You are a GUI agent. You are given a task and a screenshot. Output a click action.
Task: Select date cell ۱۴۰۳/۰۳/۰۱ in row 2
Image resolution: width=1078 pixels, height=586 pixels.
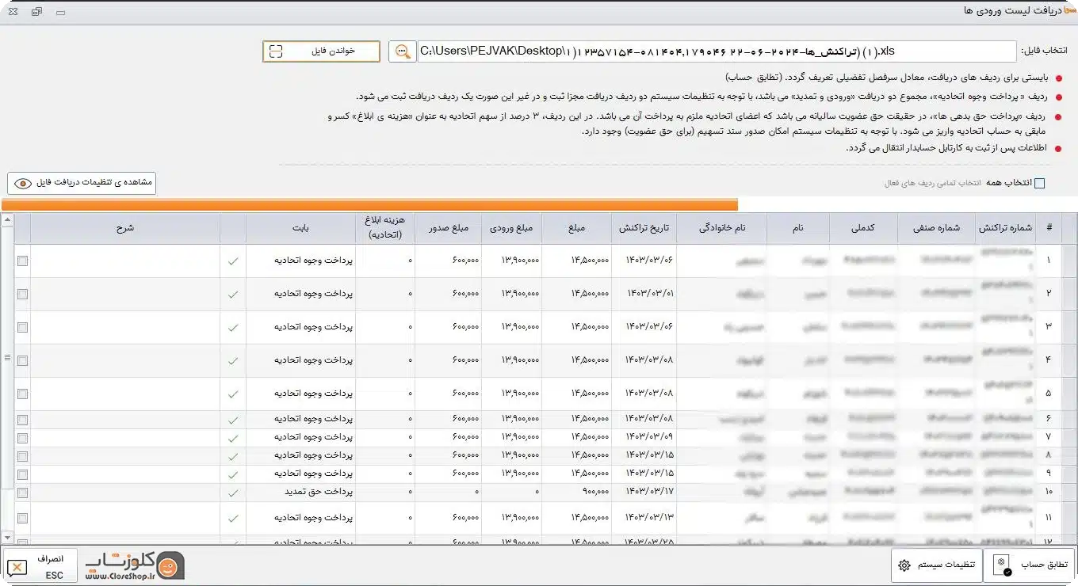[x=644, y=294]
